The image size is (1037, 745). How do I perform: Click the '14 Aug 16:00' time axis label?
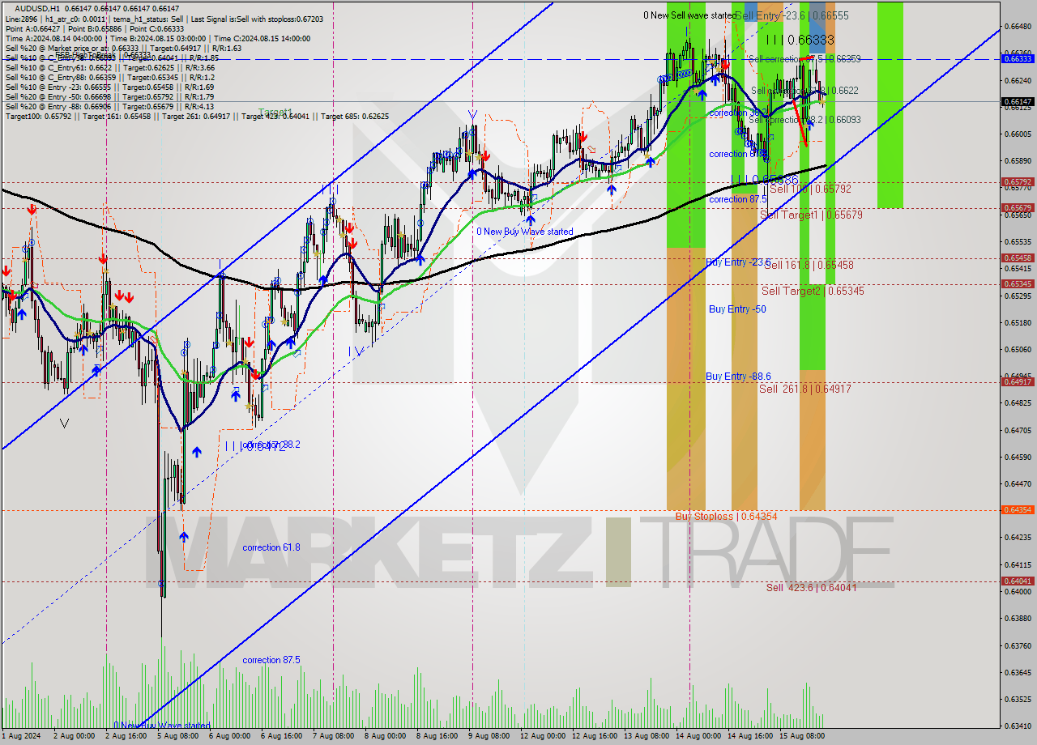click(749, 736)
